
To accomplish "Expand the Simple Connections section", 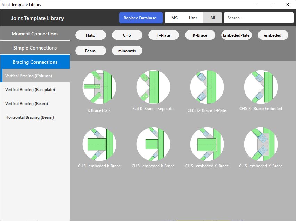I will [x=35, y=48].
